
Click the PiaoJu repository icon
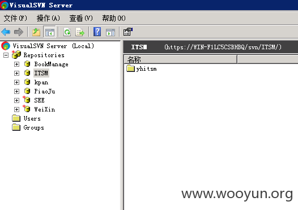click(27, 91)
